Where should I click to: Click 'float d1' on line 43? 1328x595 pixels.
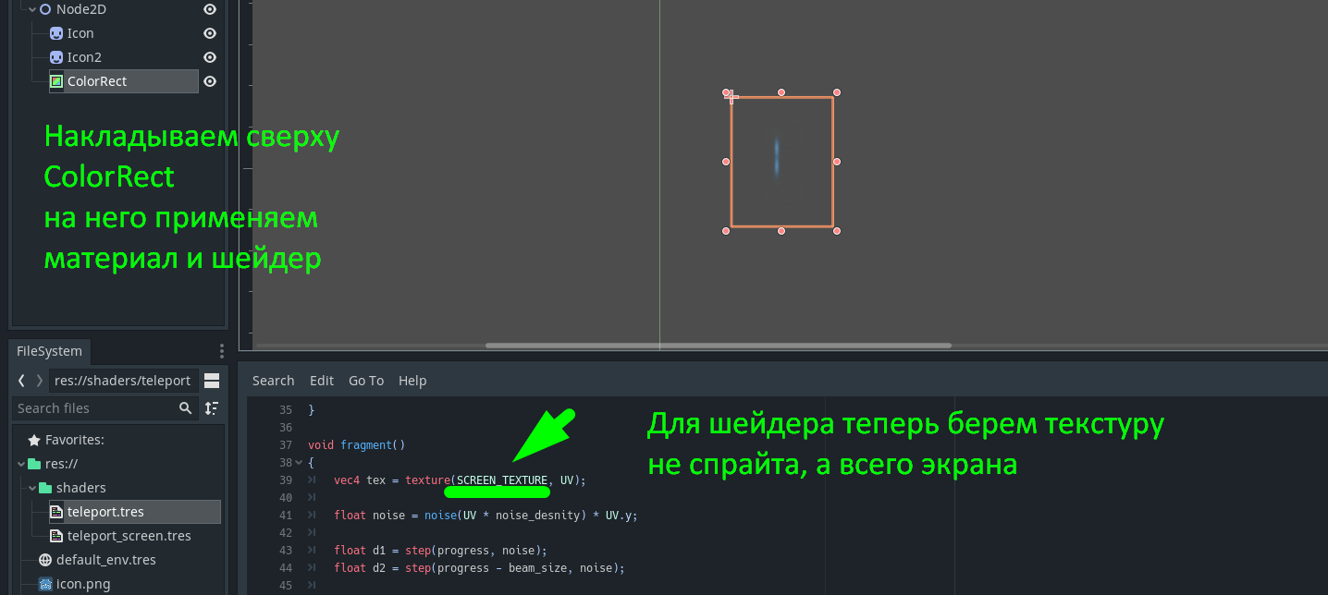361,551
